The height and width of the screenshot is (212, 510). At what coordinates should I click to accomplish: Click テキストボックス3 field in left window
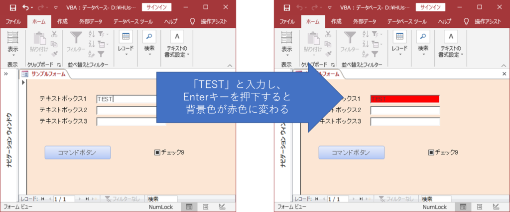pos(131,122)
